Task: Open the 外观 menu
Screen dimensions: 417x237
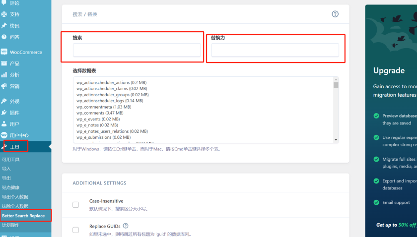Action: tap(14, 102)
